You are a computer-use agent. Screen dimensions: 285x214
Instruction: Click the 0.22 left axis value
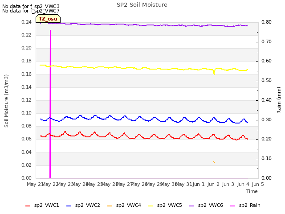(27, 35)
